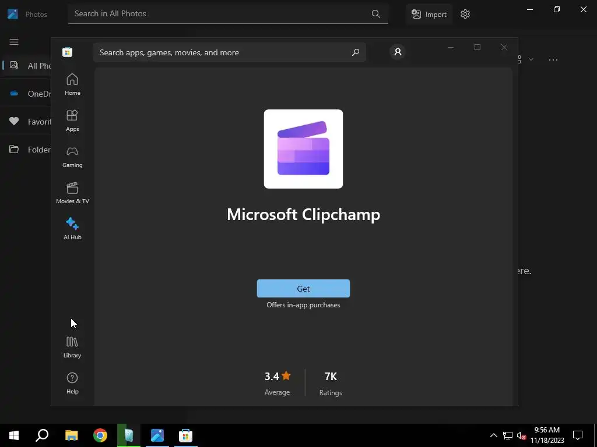The image size is (597, 447).
Task: Close the Microsoft Store window
Action: [x=504, y=47]
